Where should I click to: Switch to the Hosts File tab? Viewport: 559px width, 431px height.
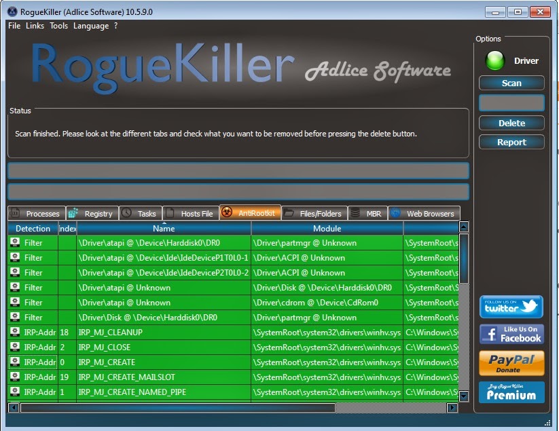tap(191, 213)
